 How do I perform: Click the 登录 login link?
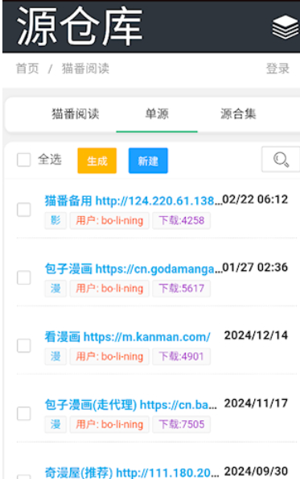point(277,69)
